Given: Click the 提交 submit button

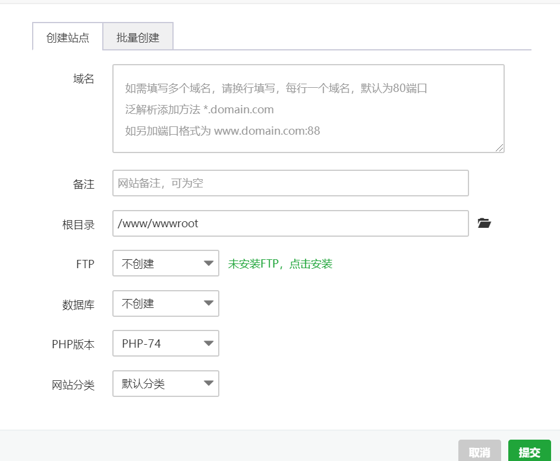Looking at the screenshot, I should (x=529, y=450).
